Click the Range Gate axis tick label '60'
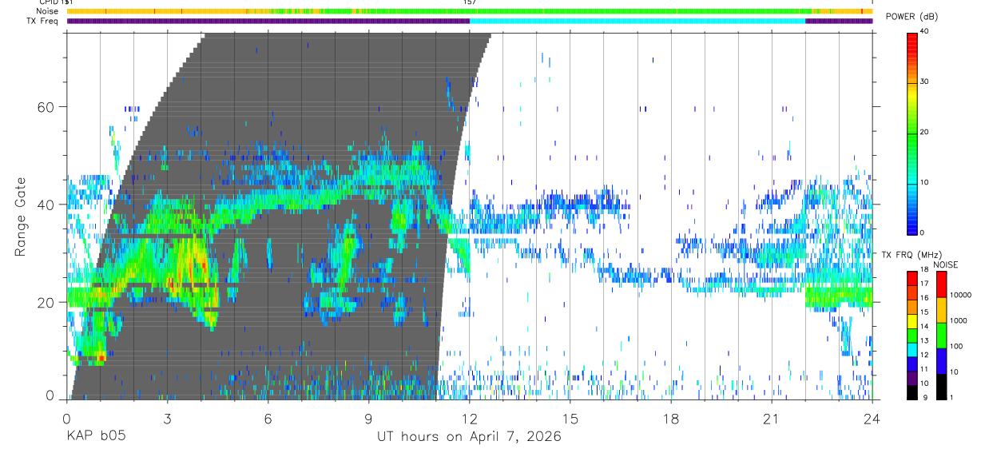Viewport: 981px width, 453px height. coord(44,106)
